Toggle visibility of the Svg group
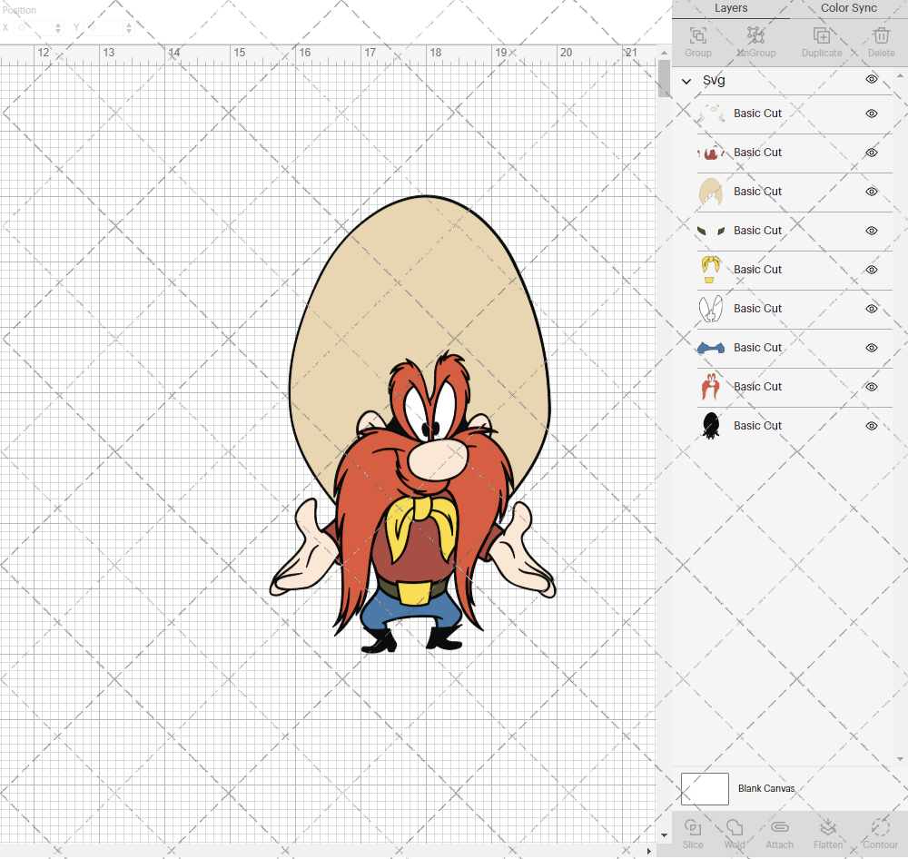The height and width of the screenshot is (859, 908). (872, 79)
